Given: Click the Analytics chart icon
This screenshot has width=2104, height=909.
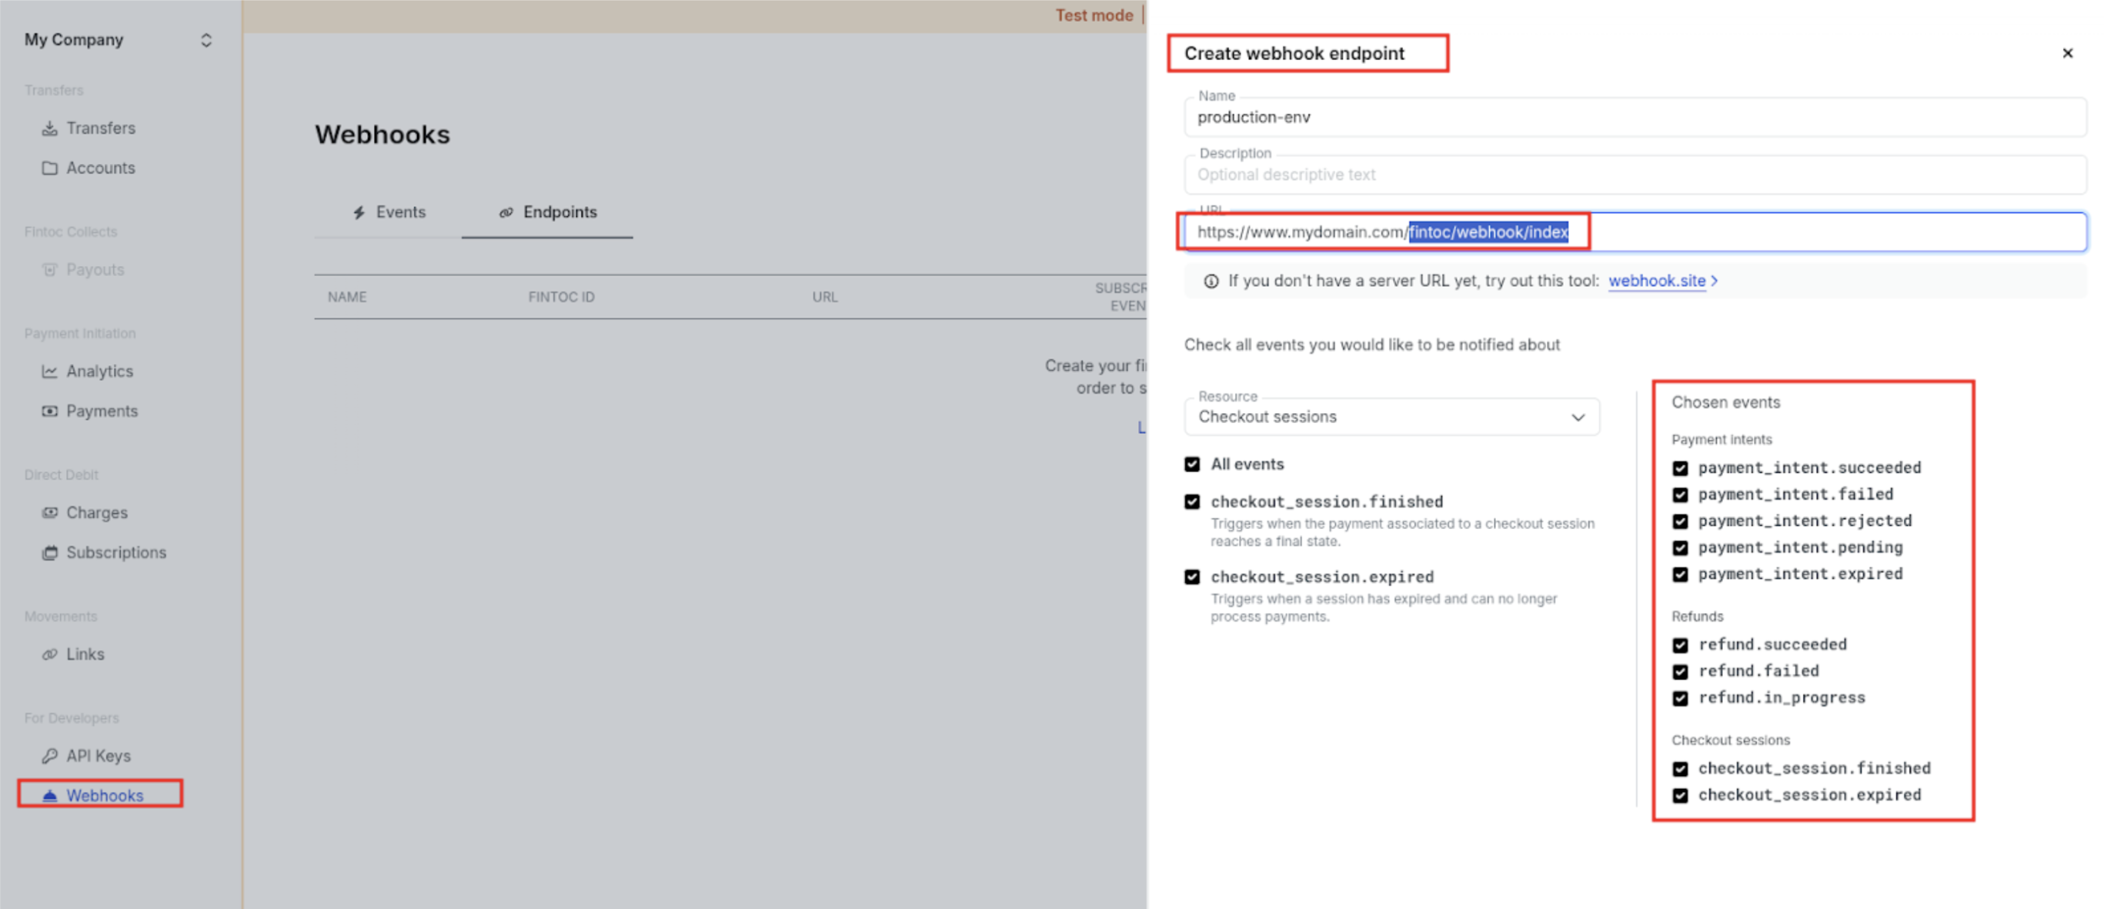Looking at the screenshot, I should pyautogui.click(x=50, y=371).
